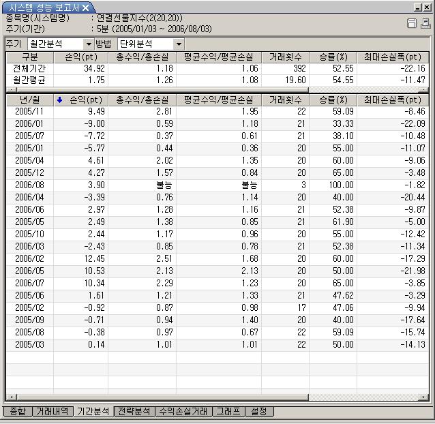This screenshot has width=435, height=424.
Task: Switch to the 거래내역 tab
Action: click(x=52, y=412)
